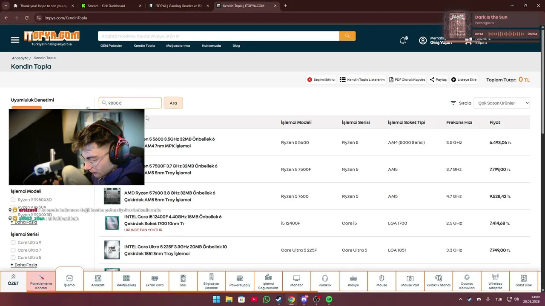This screenshot has width=545, height=306.
Task: Open Intel Core i5 12400F product thumbnail
Action: click(x=112, y=223)
